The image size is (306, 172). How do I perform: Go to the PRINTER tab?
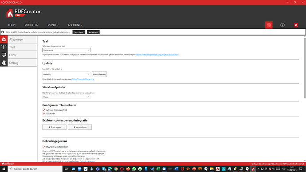point(53,25)
